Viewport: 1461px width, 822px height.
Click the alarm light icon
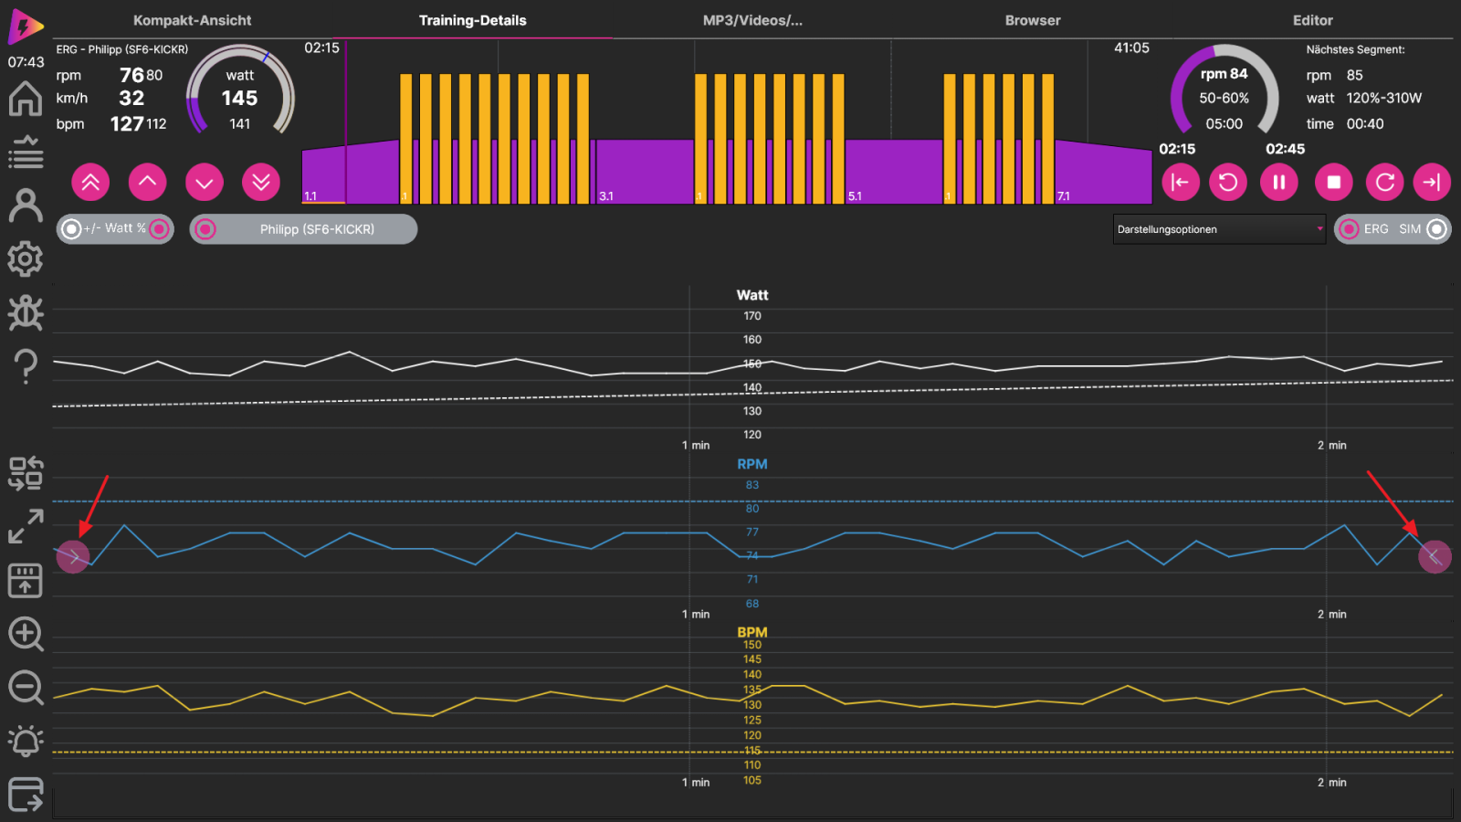[x=26, y=741]
